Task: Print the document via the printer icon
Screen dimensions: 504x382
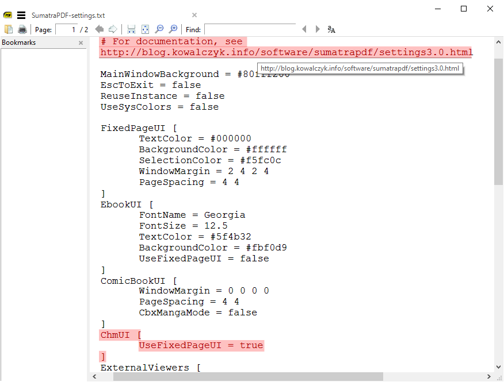Action: coord(22,29)
